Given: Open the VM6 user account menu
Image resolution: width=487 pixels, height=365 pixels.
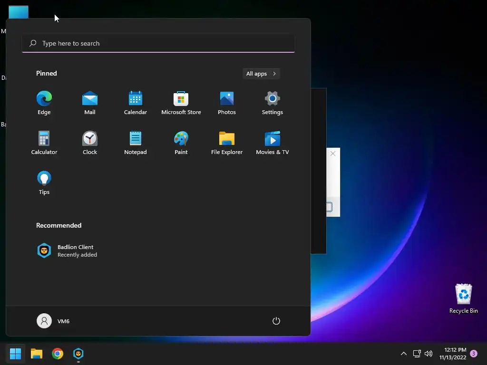Looking at the screenshot, I should point(53,321).
